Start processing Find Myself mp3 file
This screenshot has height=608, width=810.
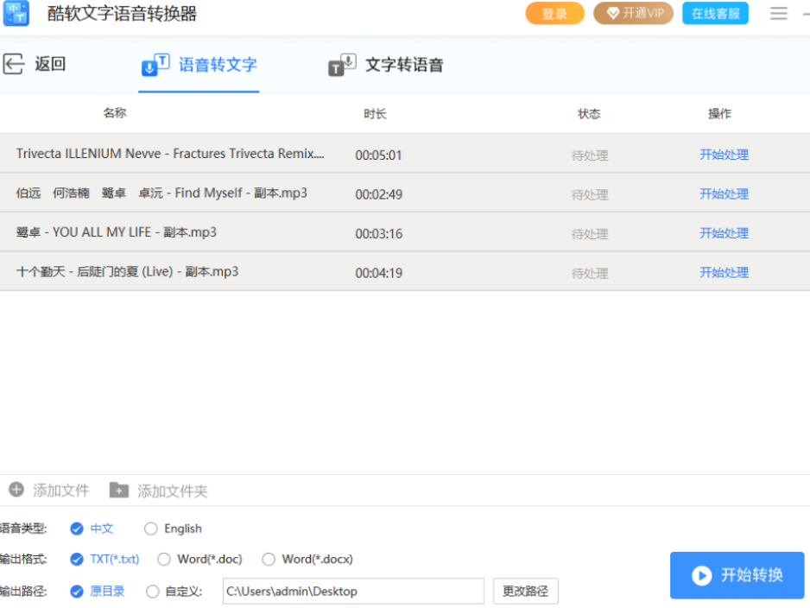click(x=724, y=193)
